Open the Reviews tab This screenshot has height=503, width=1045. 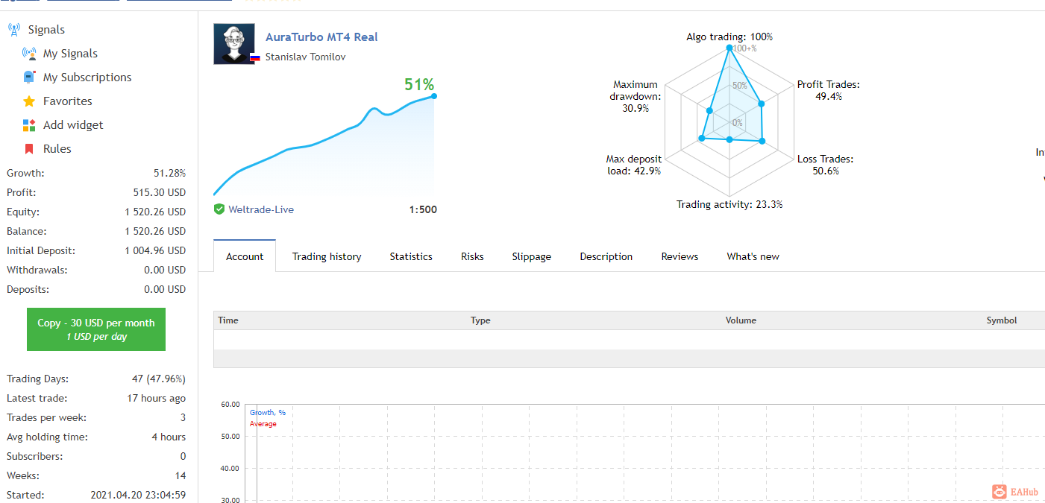680,256
